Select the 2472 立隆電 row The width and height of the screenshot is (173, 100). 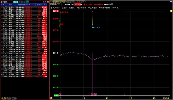point(24,42)
